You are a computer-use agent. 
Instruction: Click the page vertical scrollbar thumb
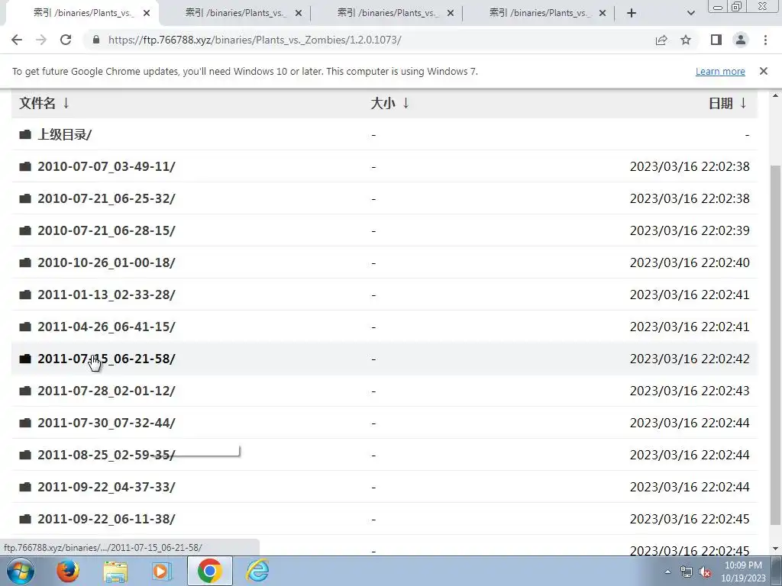coord(776,345)
